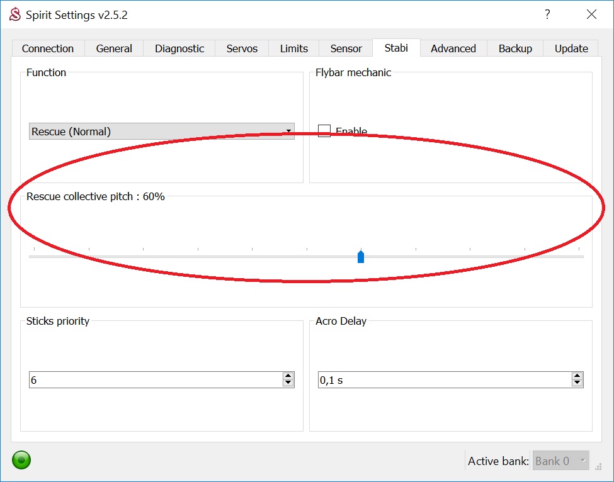Switch to the Limits tab
The height and width of the screenshot is (482, 614).
[x=294, y=48]
